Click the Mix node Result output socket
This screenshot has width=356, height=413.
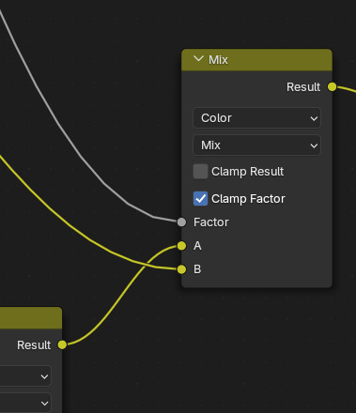click(333, 86)
